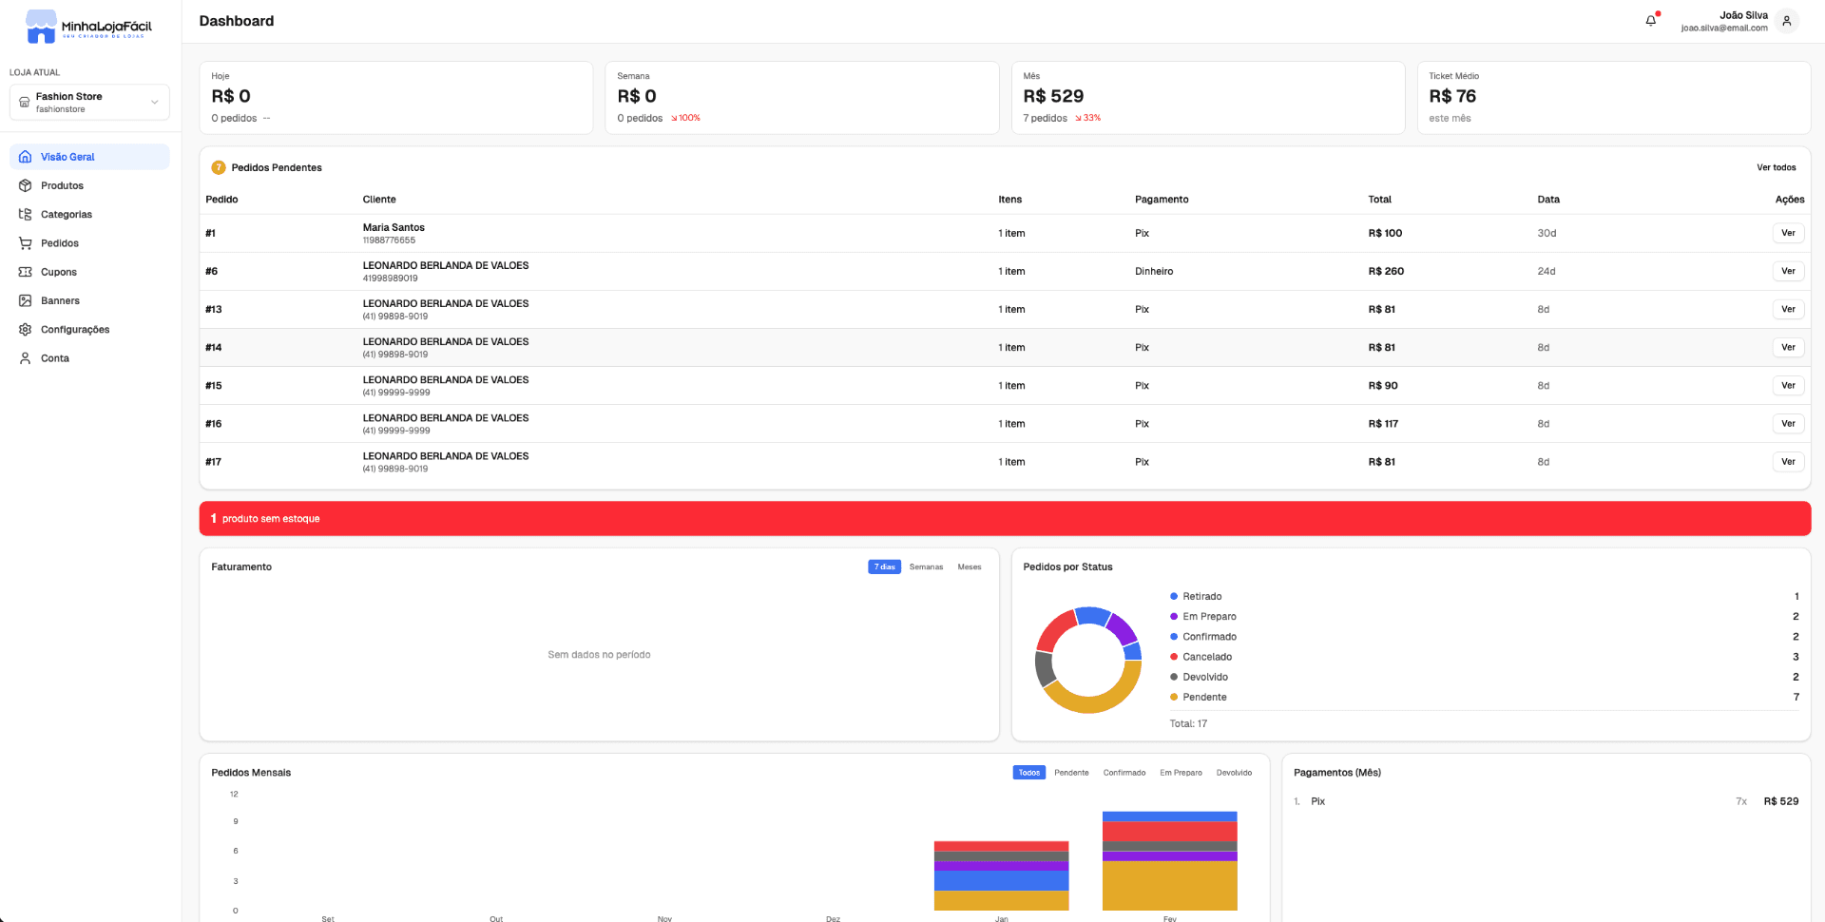Select Todos in Pedidos Mensais
The image size is (1825, 922).
click(x=1029, y=773)
